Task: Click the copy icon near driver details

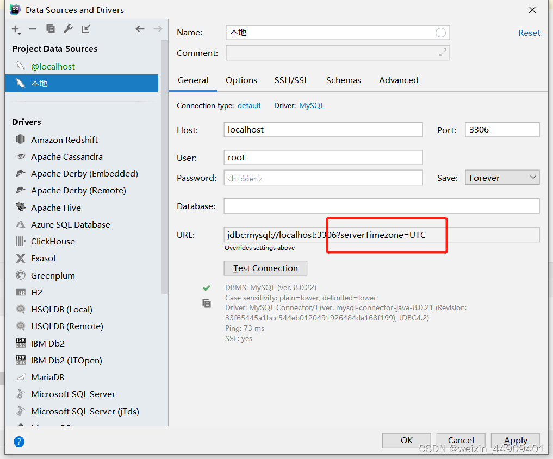Action: click(207, 303)
